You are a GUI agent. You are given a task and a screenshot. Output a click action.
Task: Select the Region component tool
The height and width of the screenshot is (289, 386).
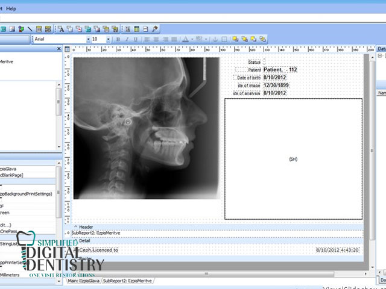coord(127,30)
